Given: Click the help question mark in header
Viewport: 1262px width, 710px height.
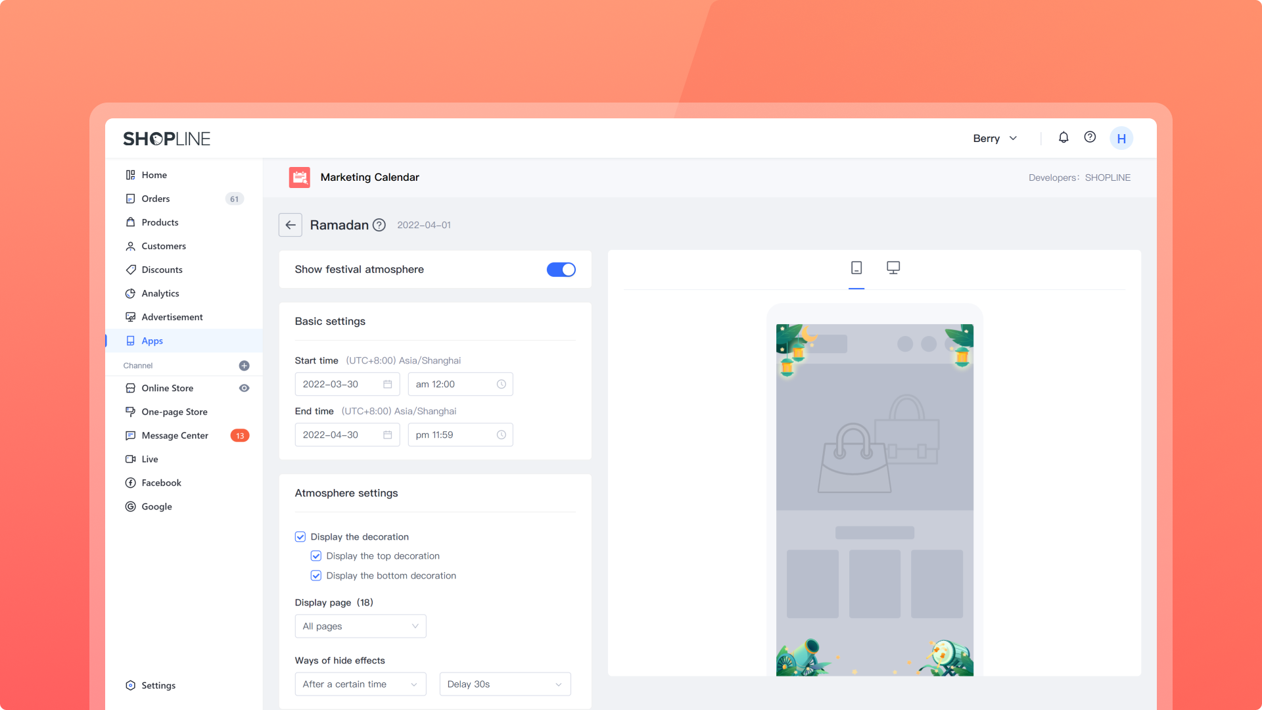Looking at the screenshot, I should pyautogui.click(x=1090, y=137).
